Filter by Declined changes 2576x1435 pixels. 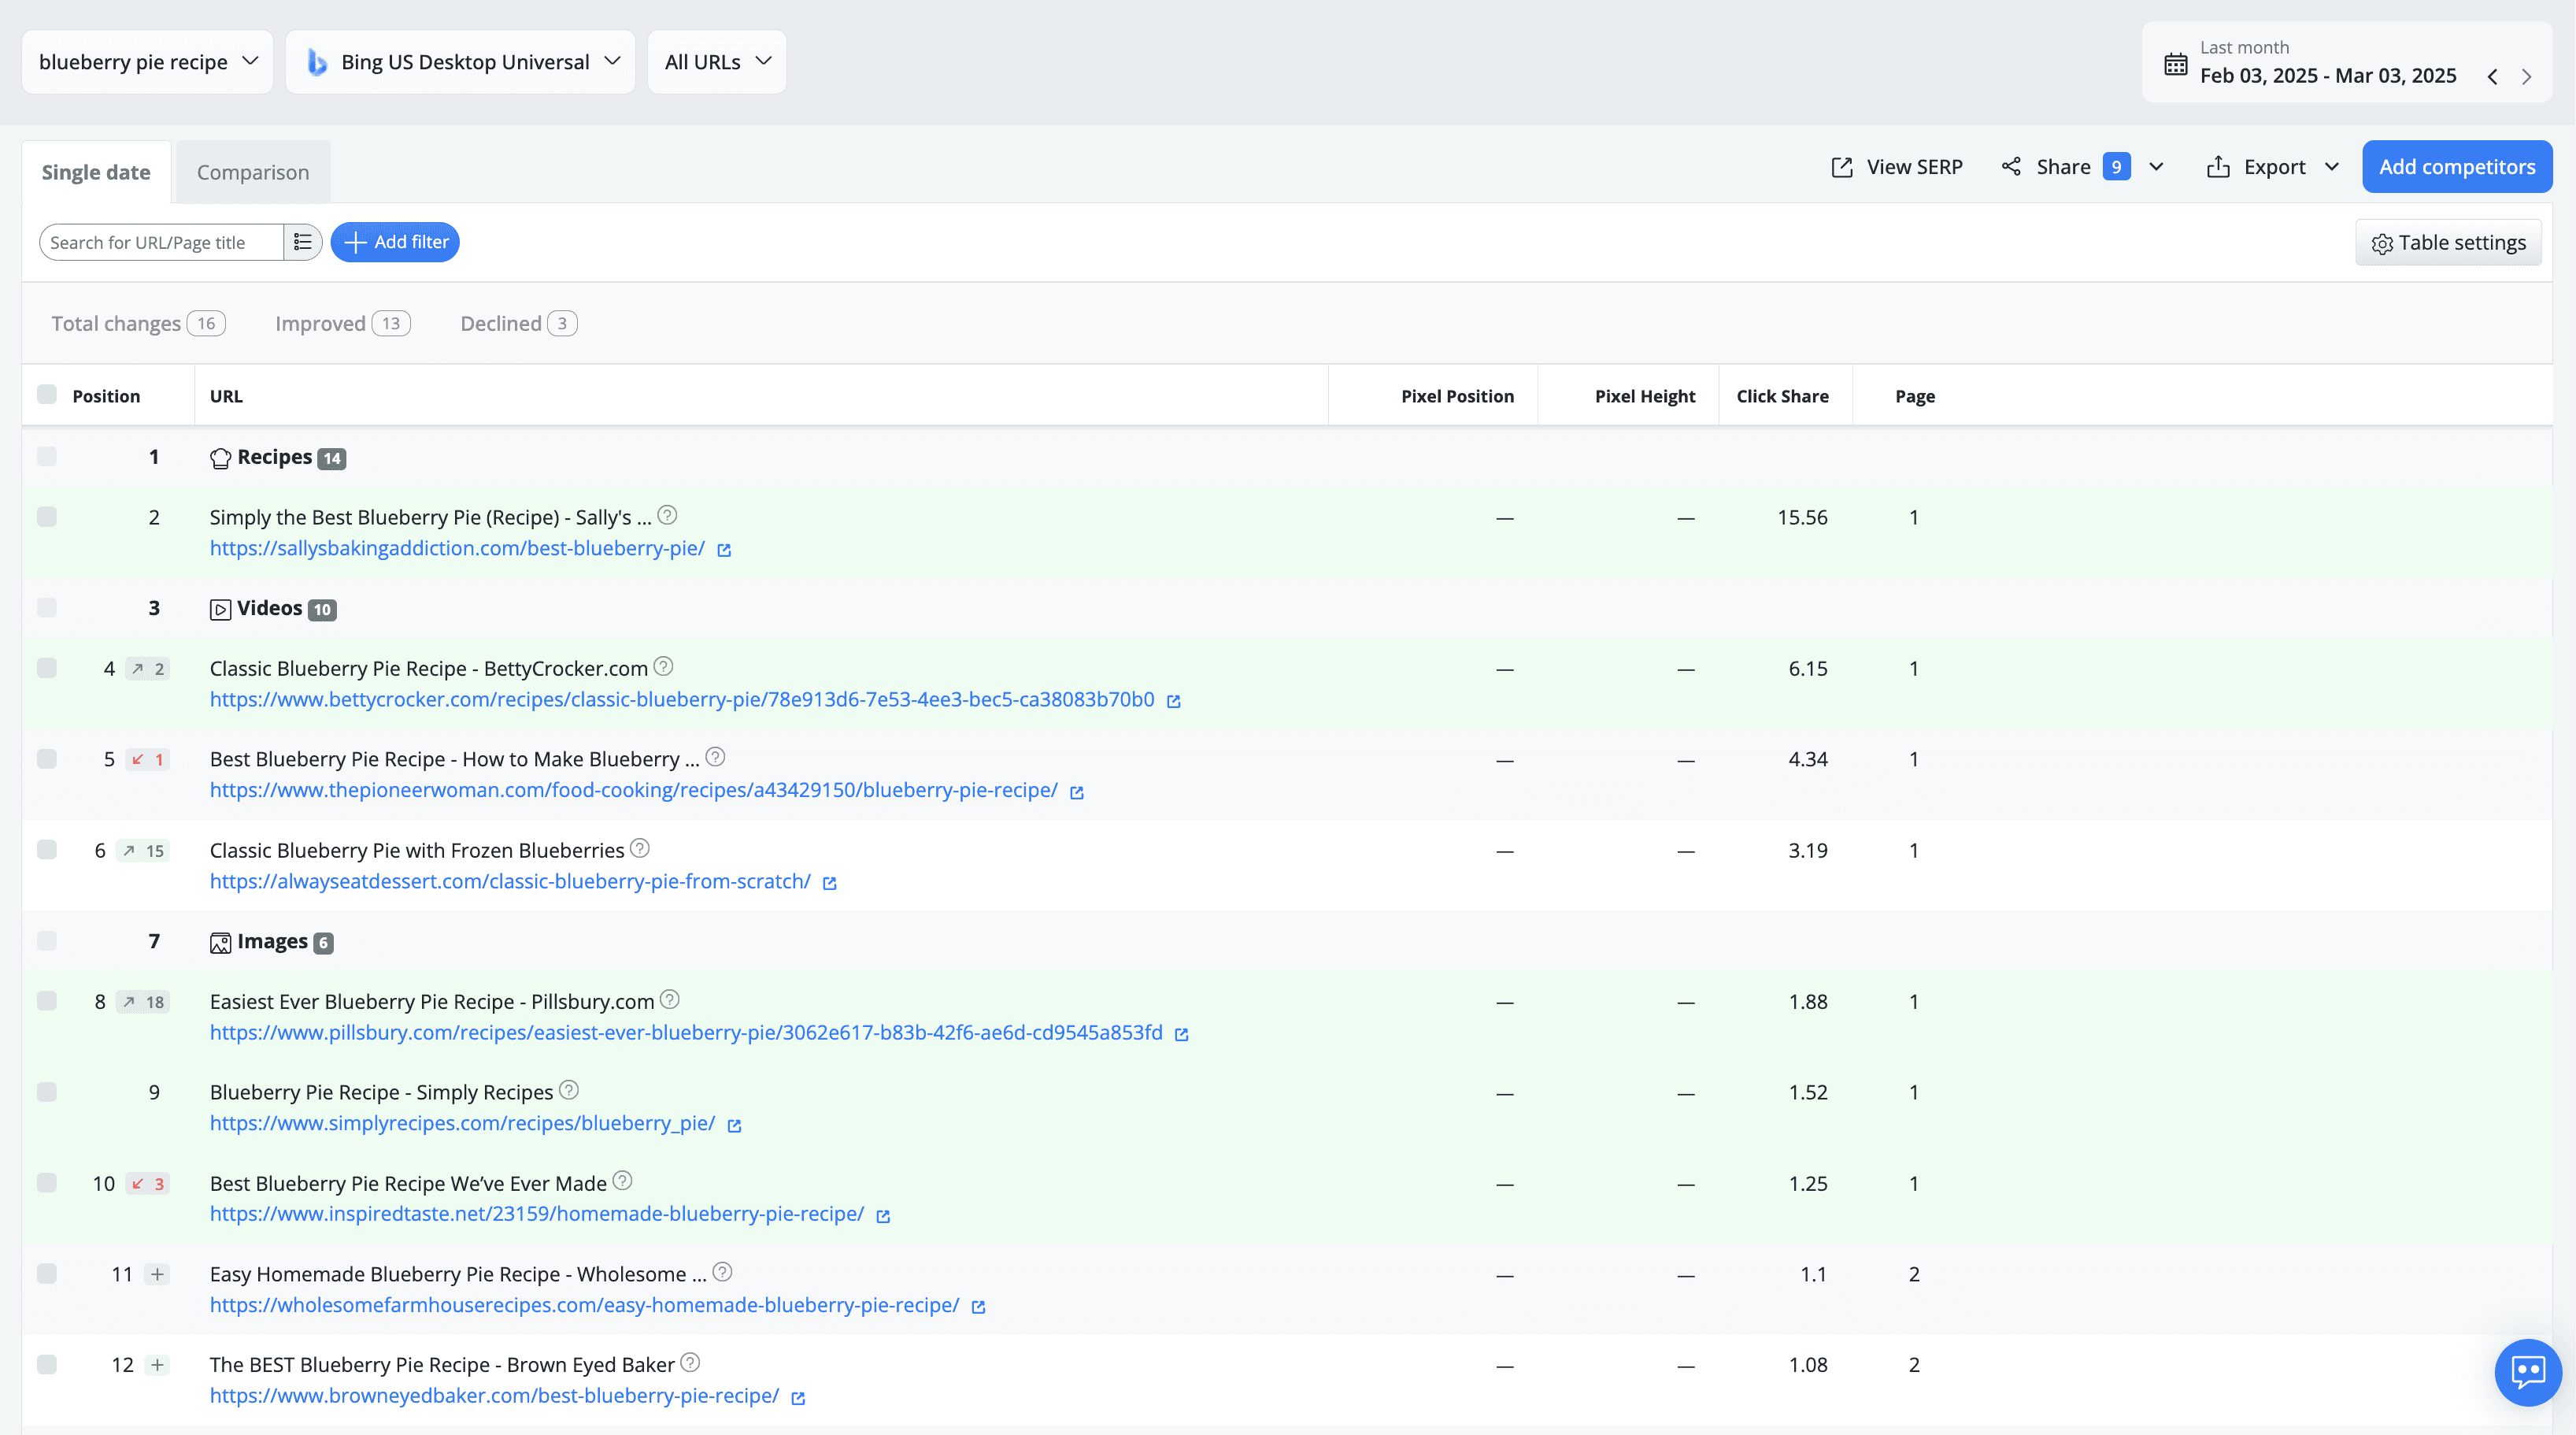(x=518, y=323)
